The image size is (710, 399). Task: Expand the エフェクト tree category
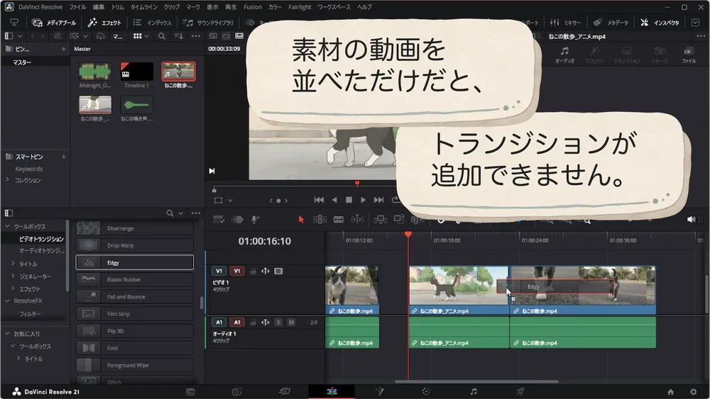point(13,288)
